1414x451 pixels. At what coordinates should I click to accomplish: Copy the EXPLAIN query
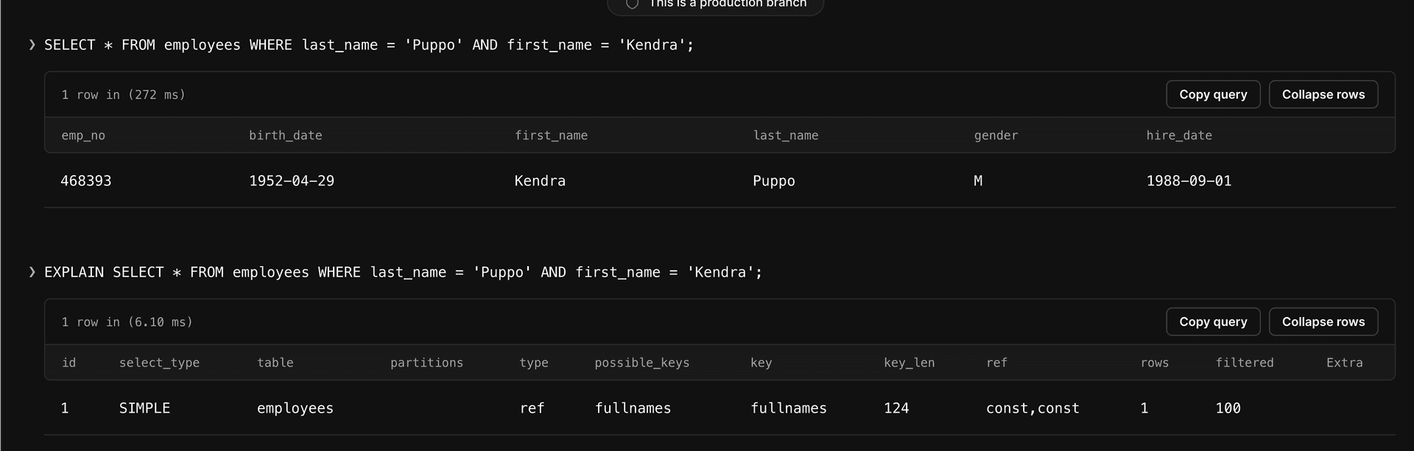(1213, 322)
